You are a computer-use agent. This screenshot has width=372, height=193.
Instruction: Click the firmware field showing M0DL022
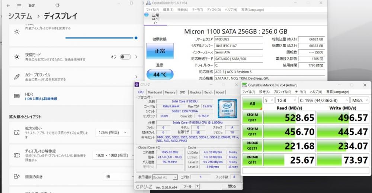238,39
